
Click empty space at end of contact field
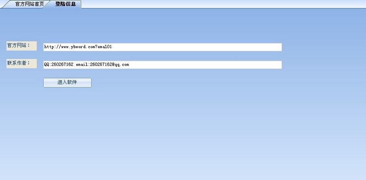click(205, 65)
